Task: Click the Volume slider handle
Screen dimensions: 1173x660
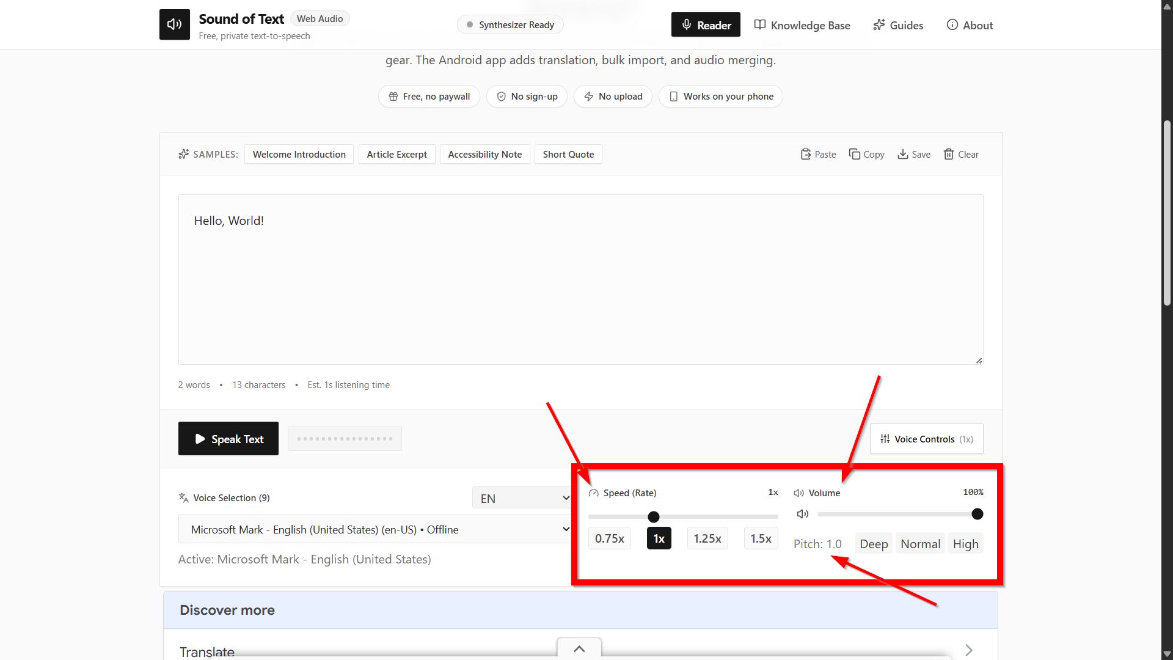Action: point(977,514)
